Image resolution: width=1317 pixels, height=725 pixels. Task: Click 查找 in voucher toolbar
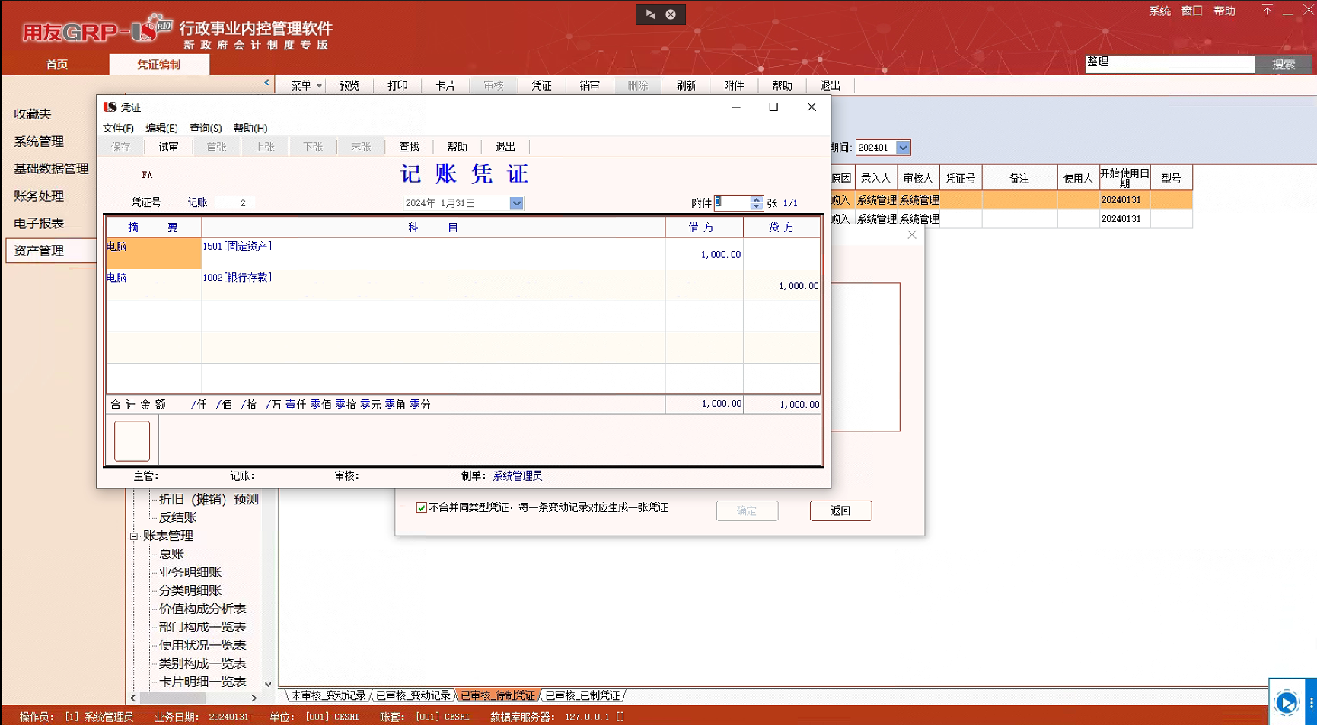pyautogui.click(x=409, y=147)
